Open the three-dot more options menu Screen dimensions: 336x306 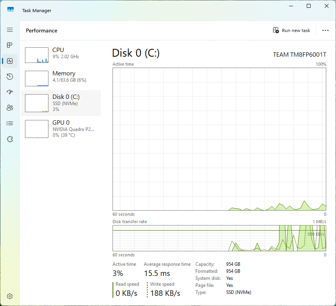(x=325, y=30)
